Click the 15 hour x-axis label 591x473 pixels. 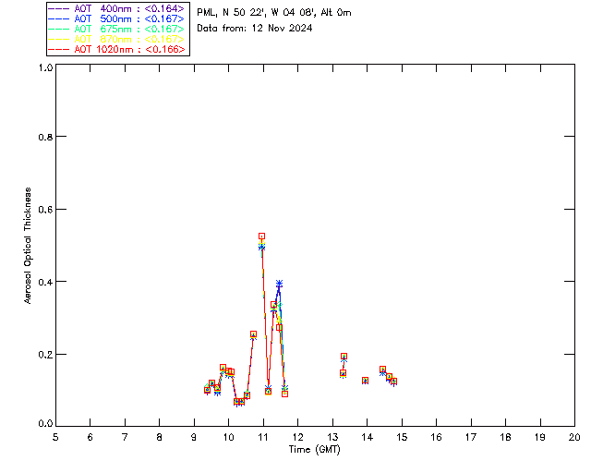[x=402, y=437]
